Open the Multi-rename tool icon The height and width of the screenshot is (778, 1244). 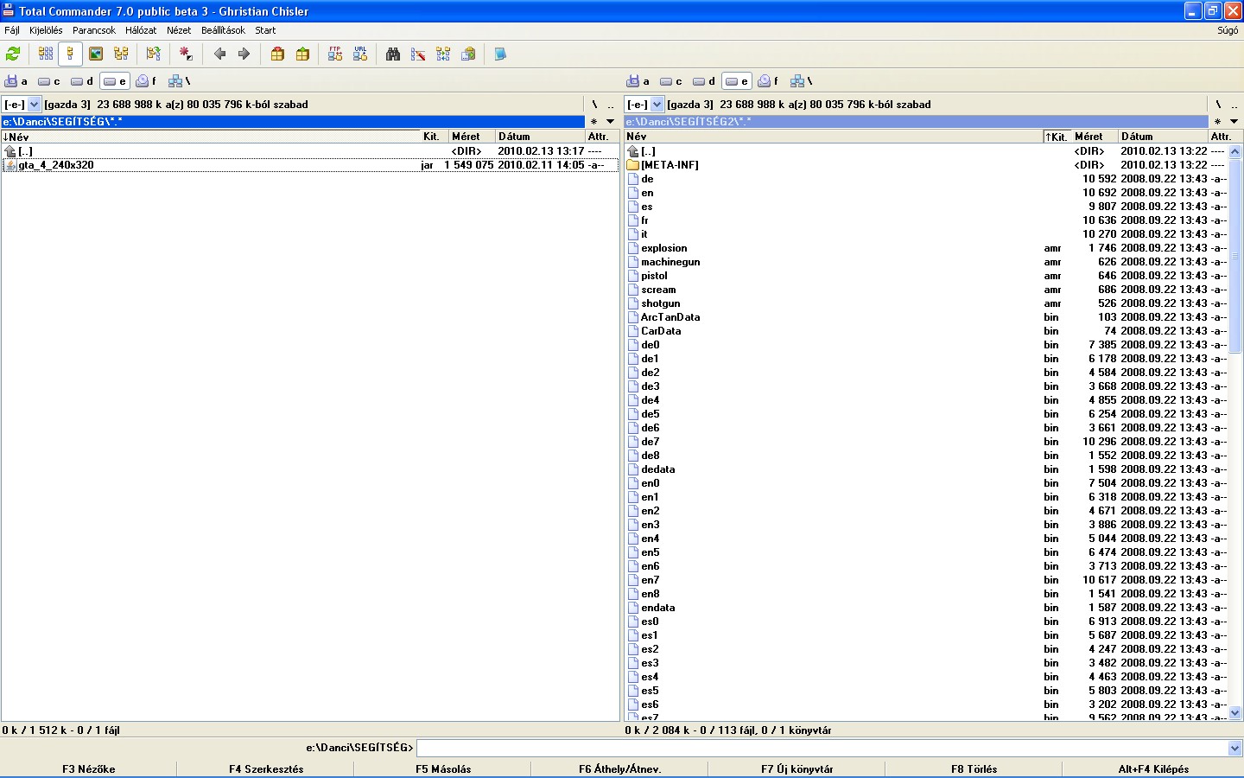[418, 54]
